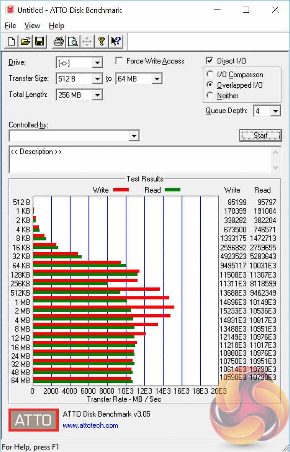Click the green read bar for 64 KB
This screenshot has width=290, height=452.
point(79,265)
